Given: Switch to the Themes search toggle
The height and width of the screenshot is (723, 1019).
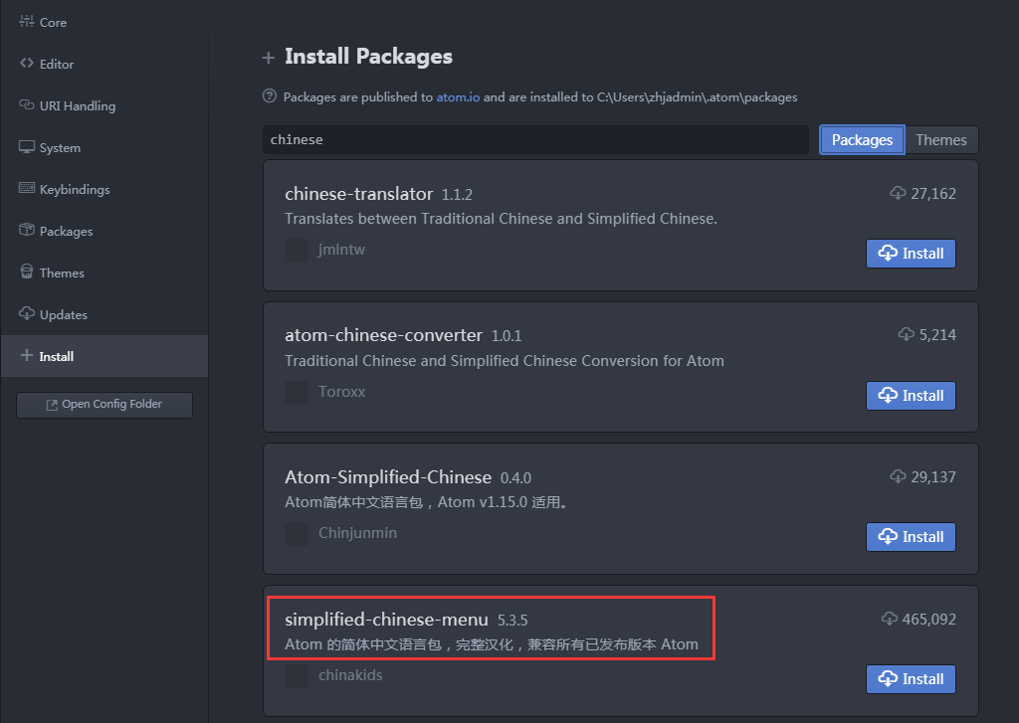Looking at the screenshot, I should click(941, 139).
